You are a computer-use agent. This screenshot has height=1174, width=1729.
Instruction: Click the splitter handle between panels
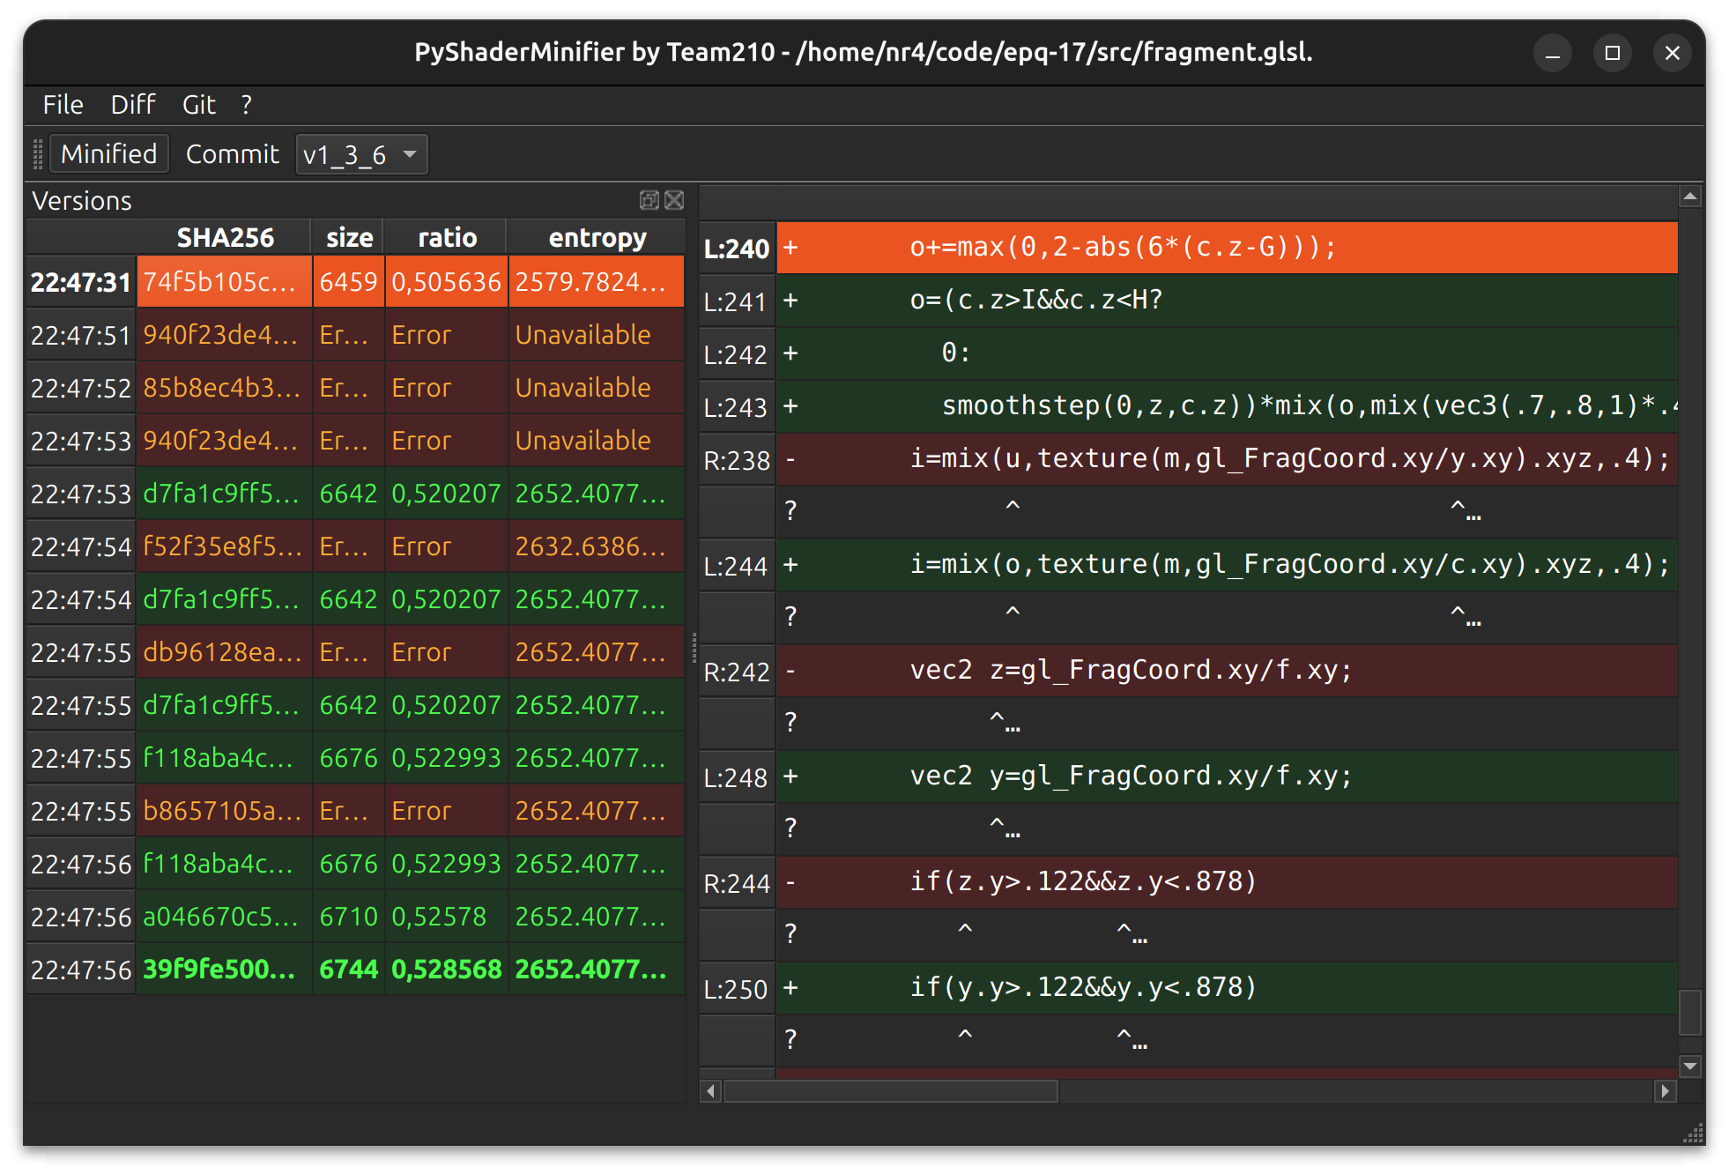[694, 647]
